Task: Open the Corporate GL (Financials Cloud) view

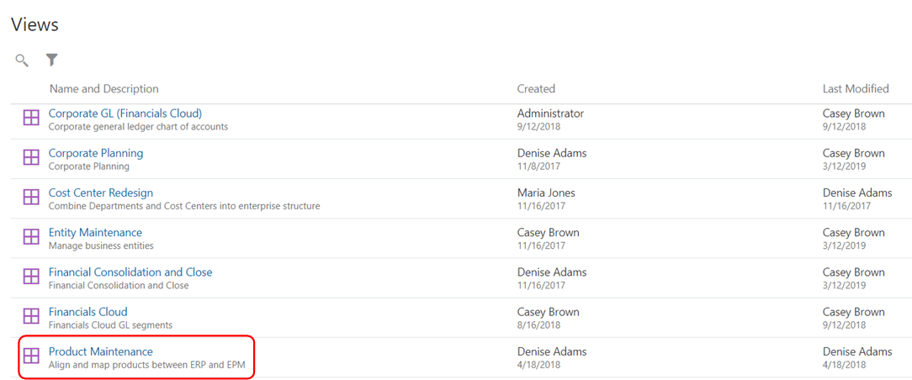Action: click(125, 113)
